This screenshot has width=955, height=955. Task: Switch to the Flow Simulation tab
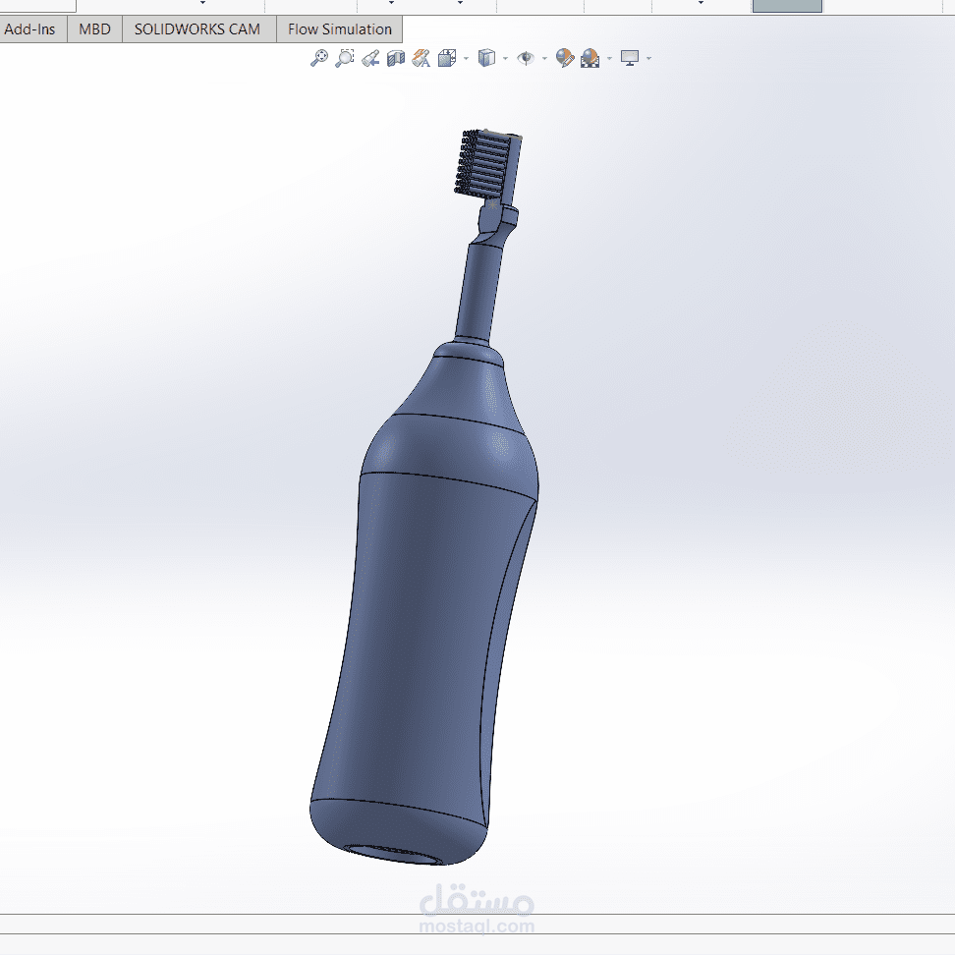tap(340, 29)
